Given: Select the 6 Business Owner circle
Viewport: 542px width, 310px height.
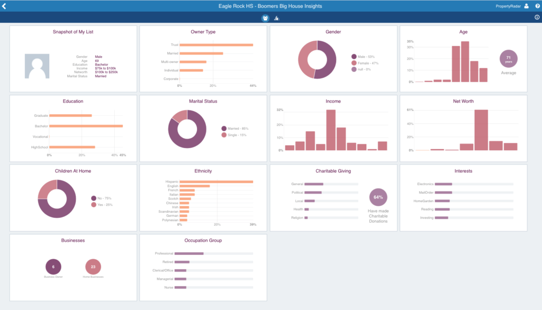Looking at the screenshot, I should 53,267.
